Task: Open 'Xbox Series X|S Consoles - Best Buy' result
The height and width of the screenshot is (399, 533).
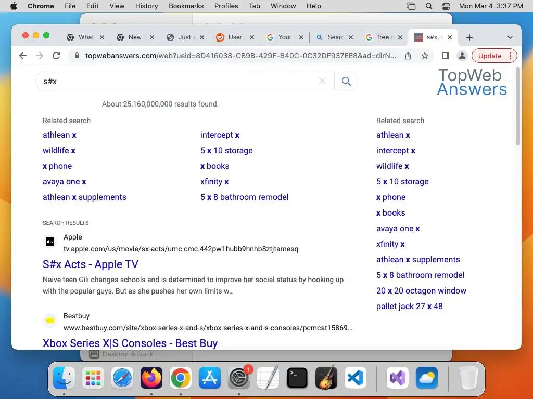Action: pos(130,343)
